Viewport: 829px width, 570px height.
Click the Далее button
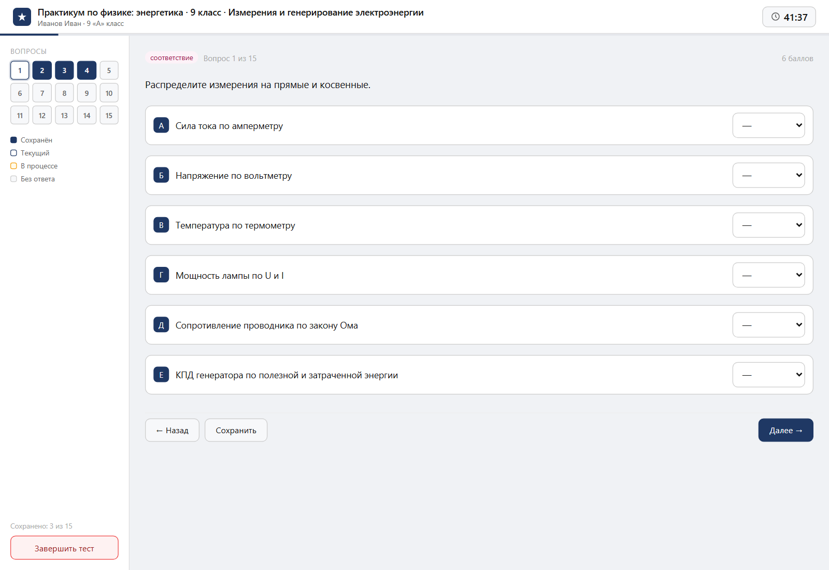(x=785, y=430)
